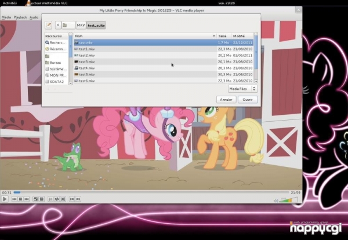The height and width of the screenshot is (240, 348).
Task: Select file test.mkv
Action: click(x=164, y=42)
